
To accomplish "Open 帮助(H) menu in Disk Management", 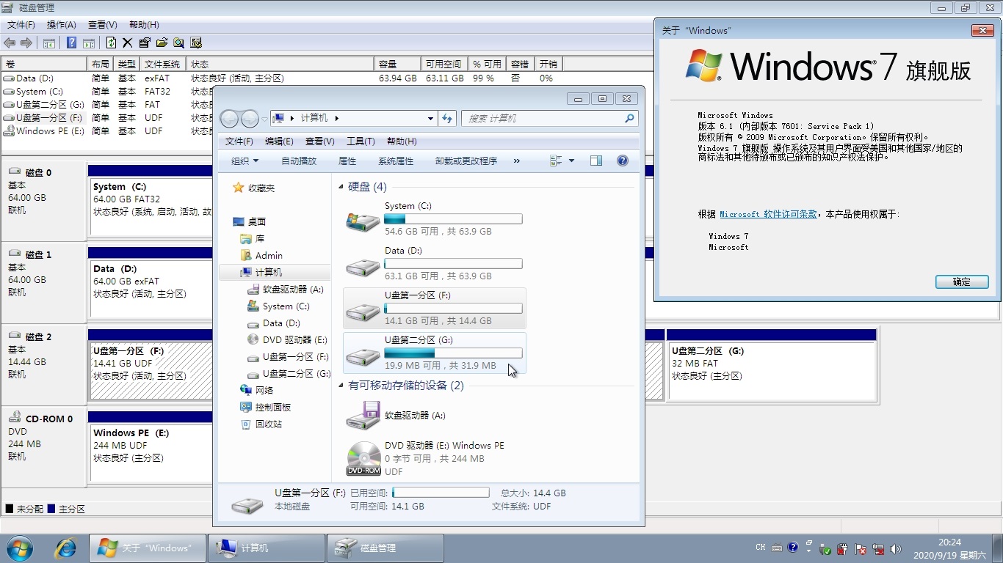I will pos(143,25).
